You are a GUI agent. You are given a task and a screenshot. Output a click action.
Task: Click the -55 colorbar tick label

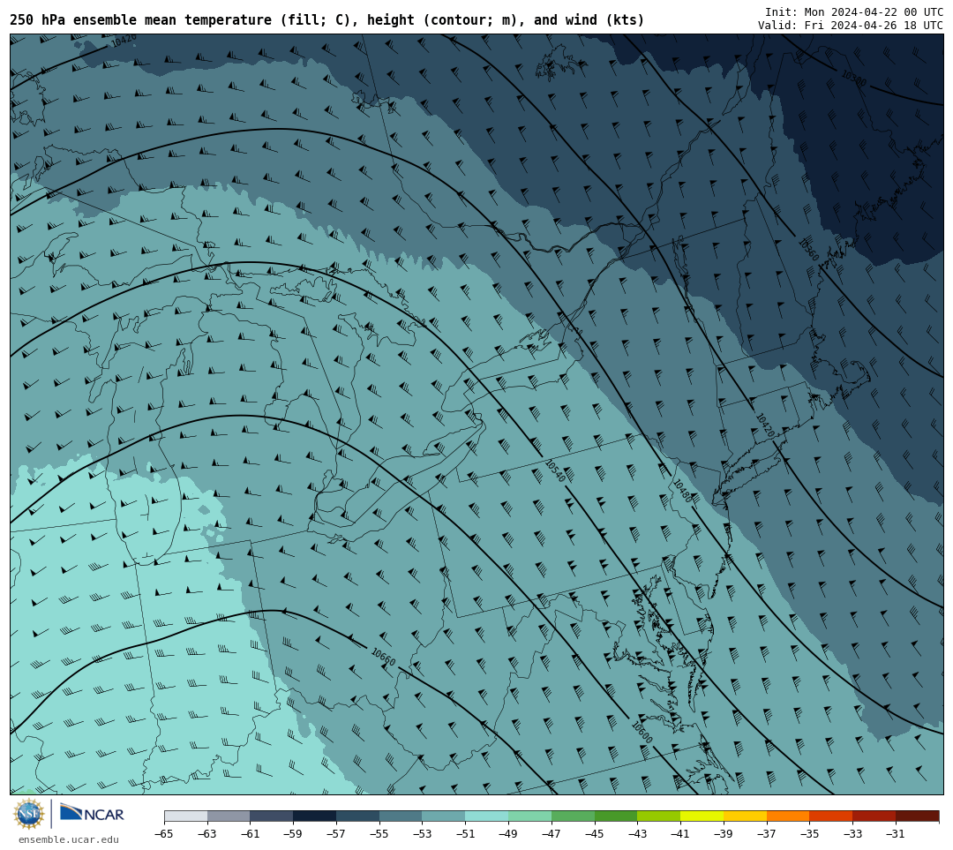(379, 833)
